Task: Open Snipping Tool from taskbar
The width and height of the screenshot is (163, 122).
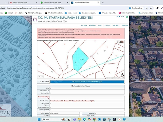Action: 109,119
